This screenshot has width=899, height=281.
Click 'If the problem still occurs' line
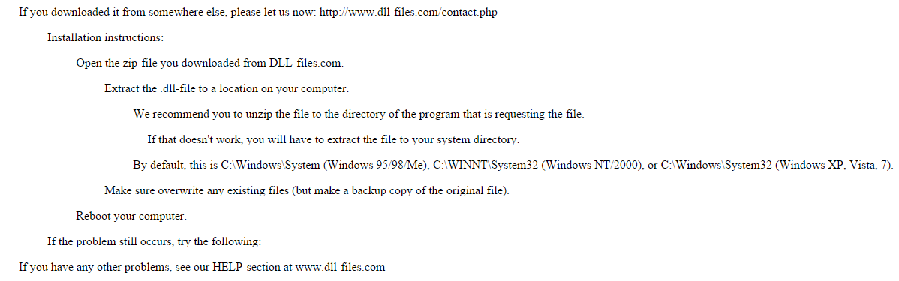[x=155, y=241]
